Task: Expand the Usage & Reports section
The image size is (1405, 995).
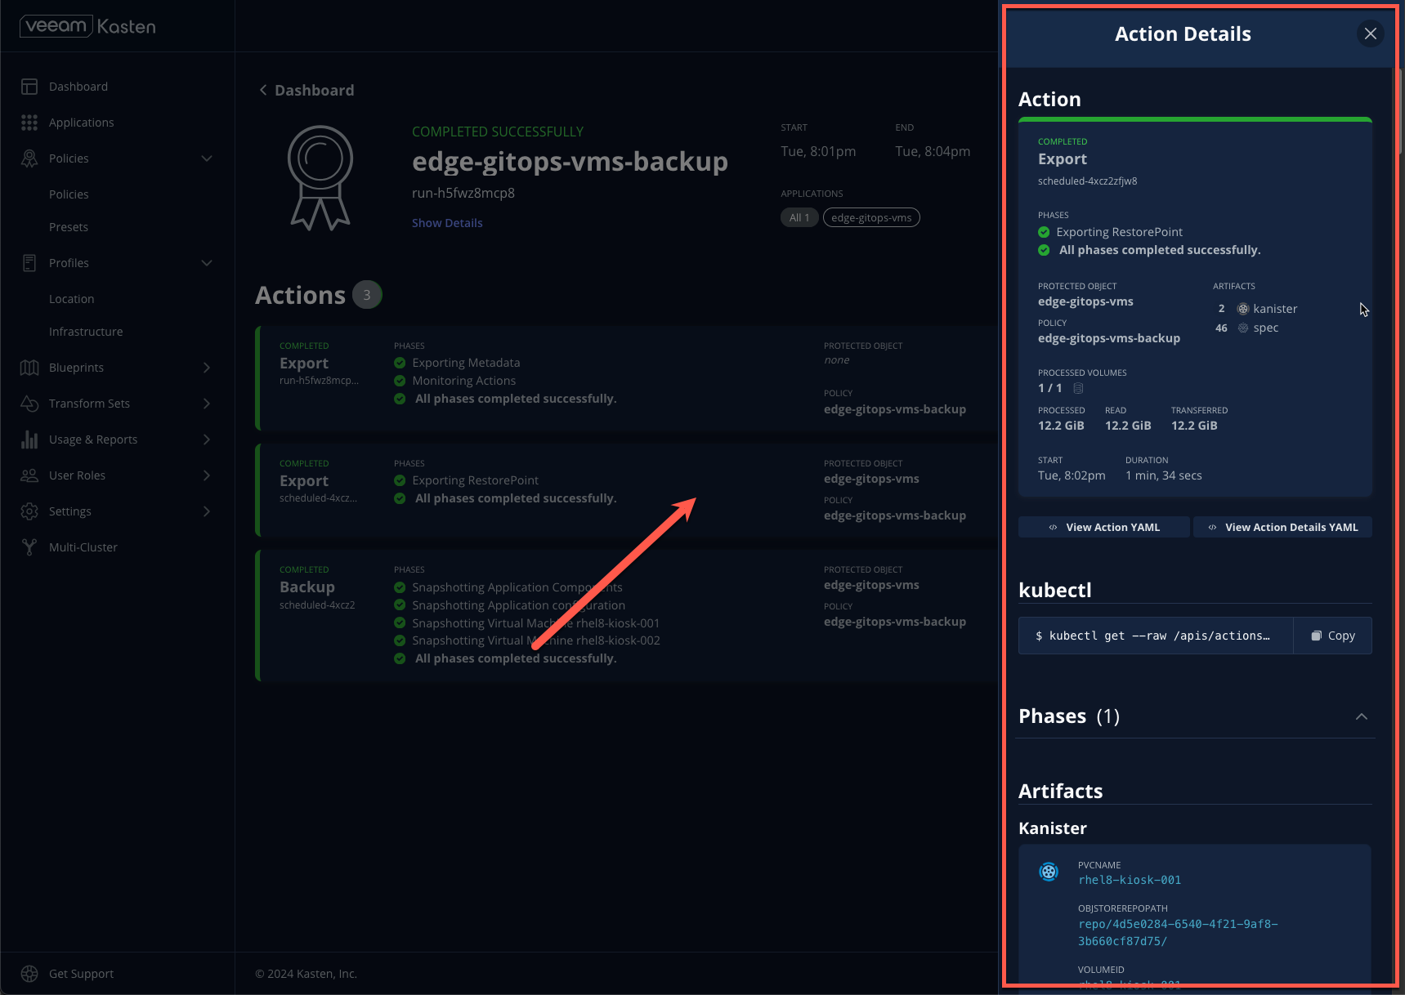Action: click(207, 439)
